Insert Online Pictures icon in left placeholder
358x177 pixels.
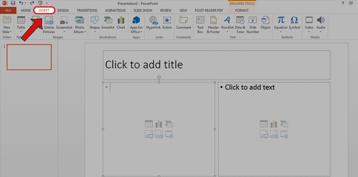pyautogui.click(x=159, y=134)
